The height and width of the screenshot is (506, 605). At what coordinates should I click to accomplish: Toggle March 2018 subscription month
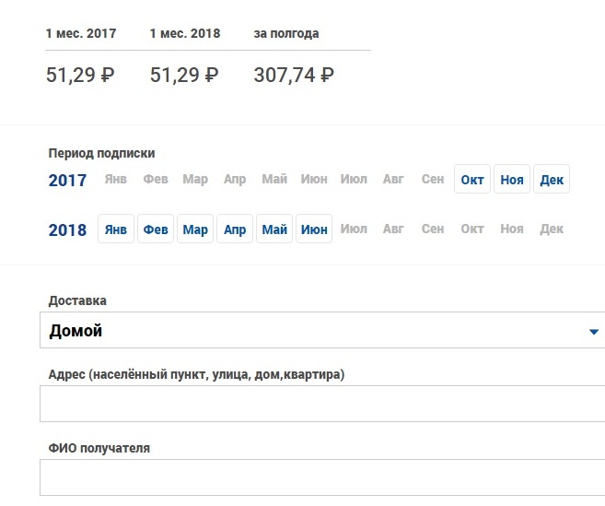195,229
